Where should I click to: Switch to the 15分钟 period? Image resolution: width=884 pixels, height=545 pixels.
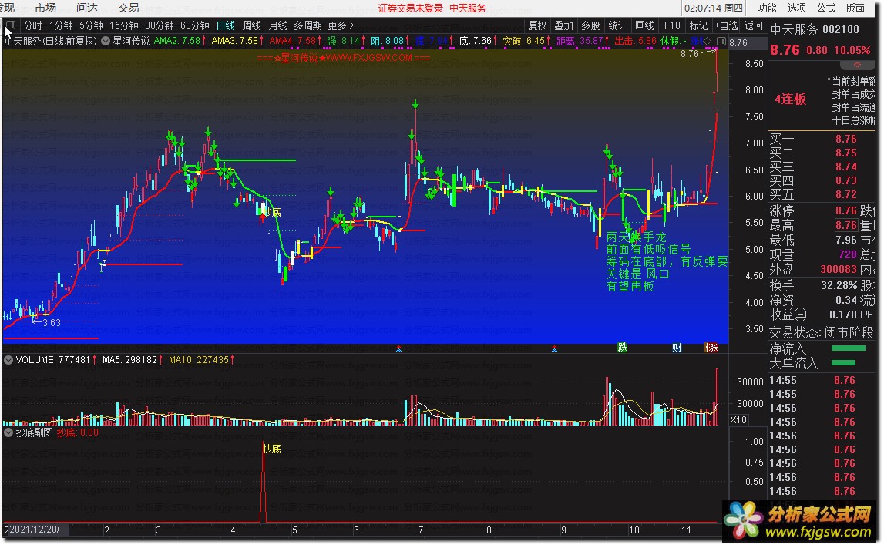pyautogui.click(x=123, y=25)
